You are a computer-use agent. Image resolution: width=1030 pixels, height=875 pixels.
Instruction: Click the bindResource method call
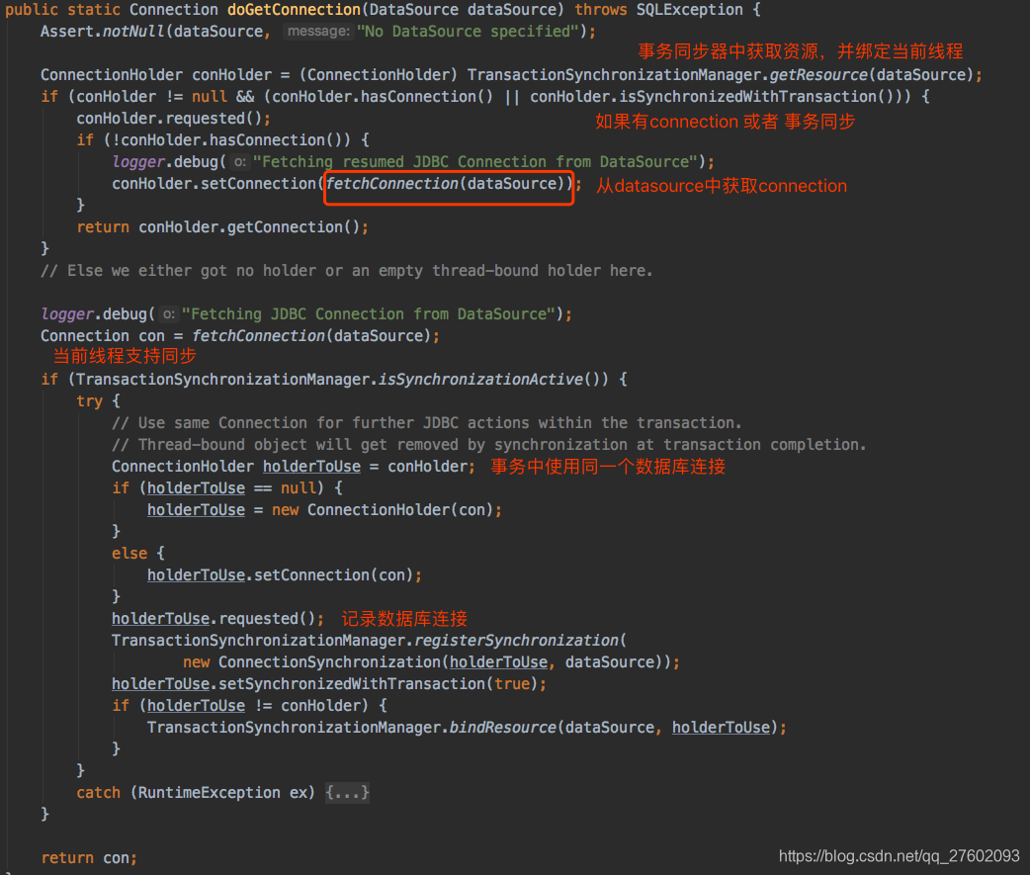point(502,728)
